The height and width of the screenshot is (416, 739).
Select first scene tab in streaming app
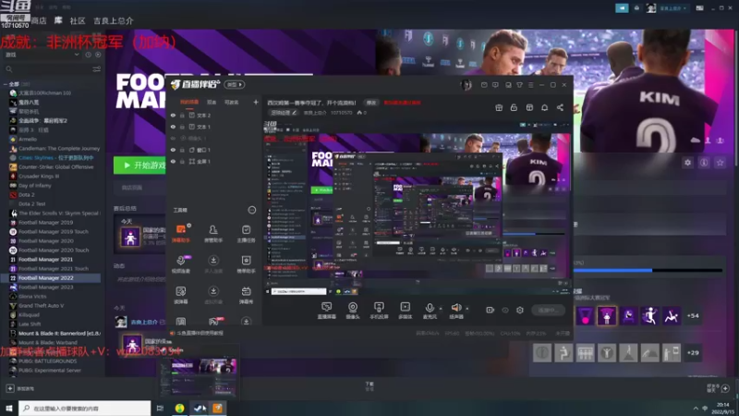tap(189, 102)
